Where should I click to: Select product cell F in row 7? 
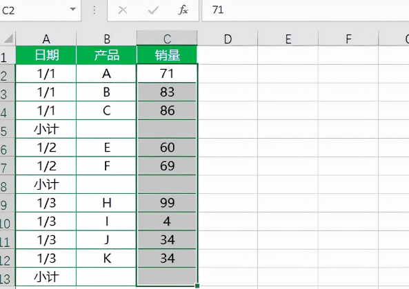click(106, 166)
